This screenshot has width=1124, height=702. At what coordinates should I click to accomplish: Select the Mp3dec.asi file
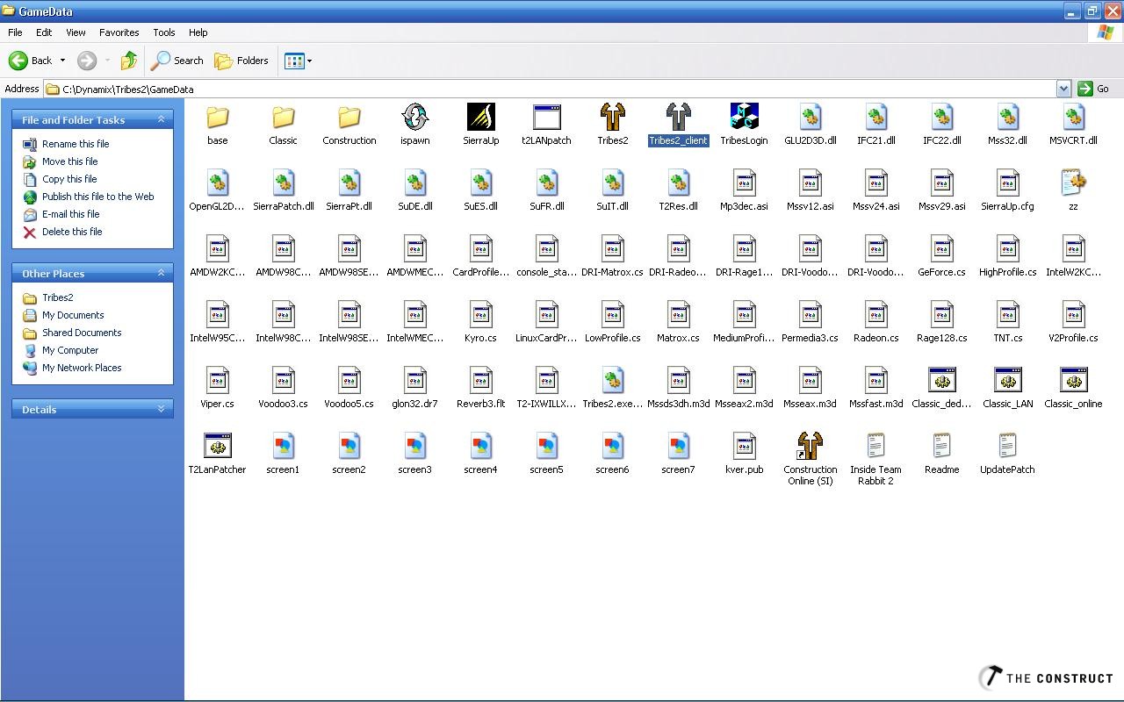744,183
